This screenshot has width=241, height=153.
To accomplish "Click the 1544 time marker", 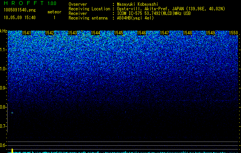I will pyautogui.click(x=96, y=33).
